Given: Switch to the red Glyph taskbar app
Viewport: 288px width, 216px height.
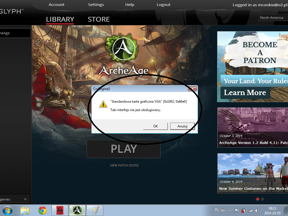Looking at the screenshot, I should (60, 210).
